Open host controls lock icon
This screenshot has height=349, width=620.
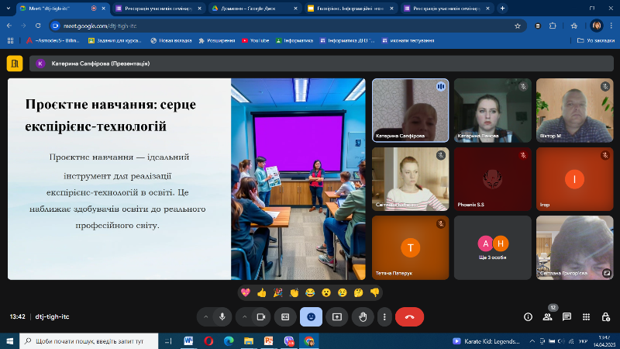605,316
